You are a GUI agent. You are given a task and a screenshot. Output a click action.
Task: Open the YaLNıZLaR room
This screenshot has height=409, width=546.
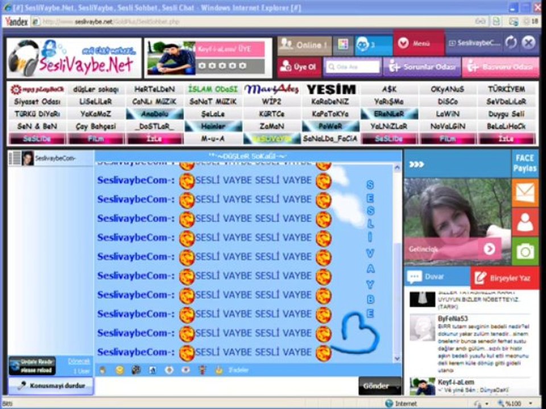(389, 126)
